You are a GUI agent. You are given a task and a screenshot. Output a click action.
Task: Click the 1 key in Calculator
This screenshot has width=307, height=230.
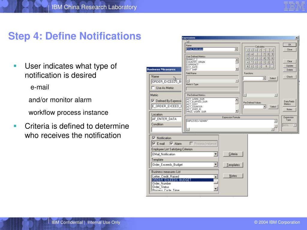264,62
